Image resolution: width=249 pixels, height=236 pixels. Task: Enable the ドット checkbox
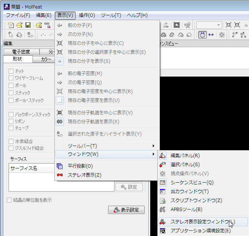pyautogui.click(x=11, y=71)
